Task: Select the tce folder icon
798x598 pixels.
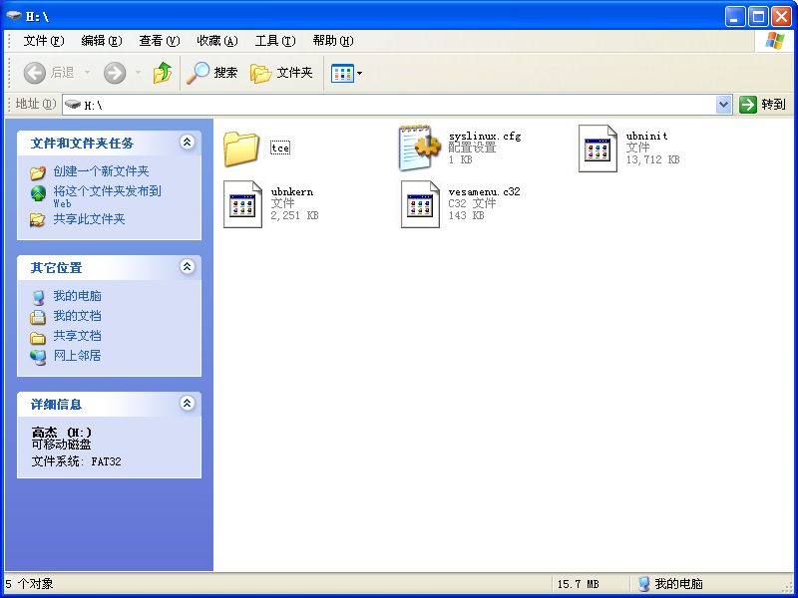Action: 241,148
